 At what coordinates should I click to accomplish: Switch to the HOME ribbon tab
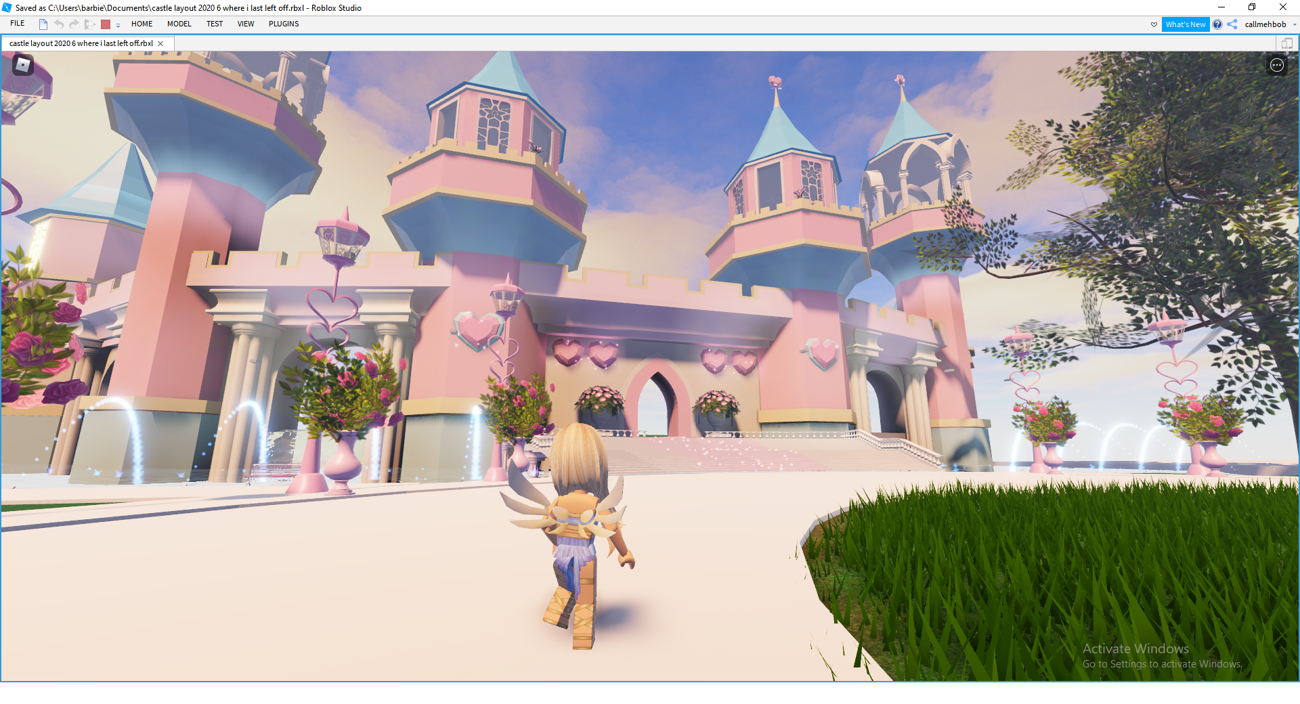(142, 24)
